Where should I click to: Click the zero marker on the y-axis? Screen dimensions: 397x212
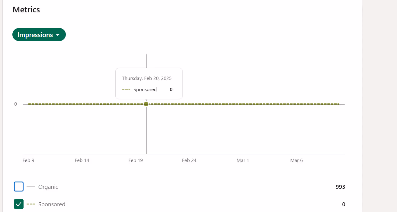click(15, 104)
